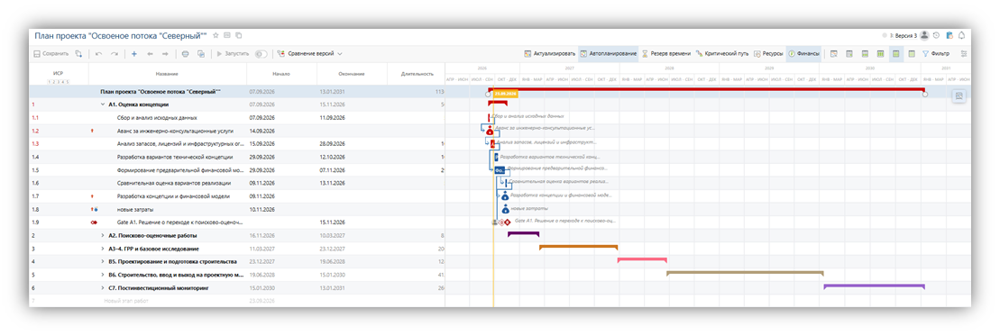Indent task with the right arrow icon

coord(165,54)
